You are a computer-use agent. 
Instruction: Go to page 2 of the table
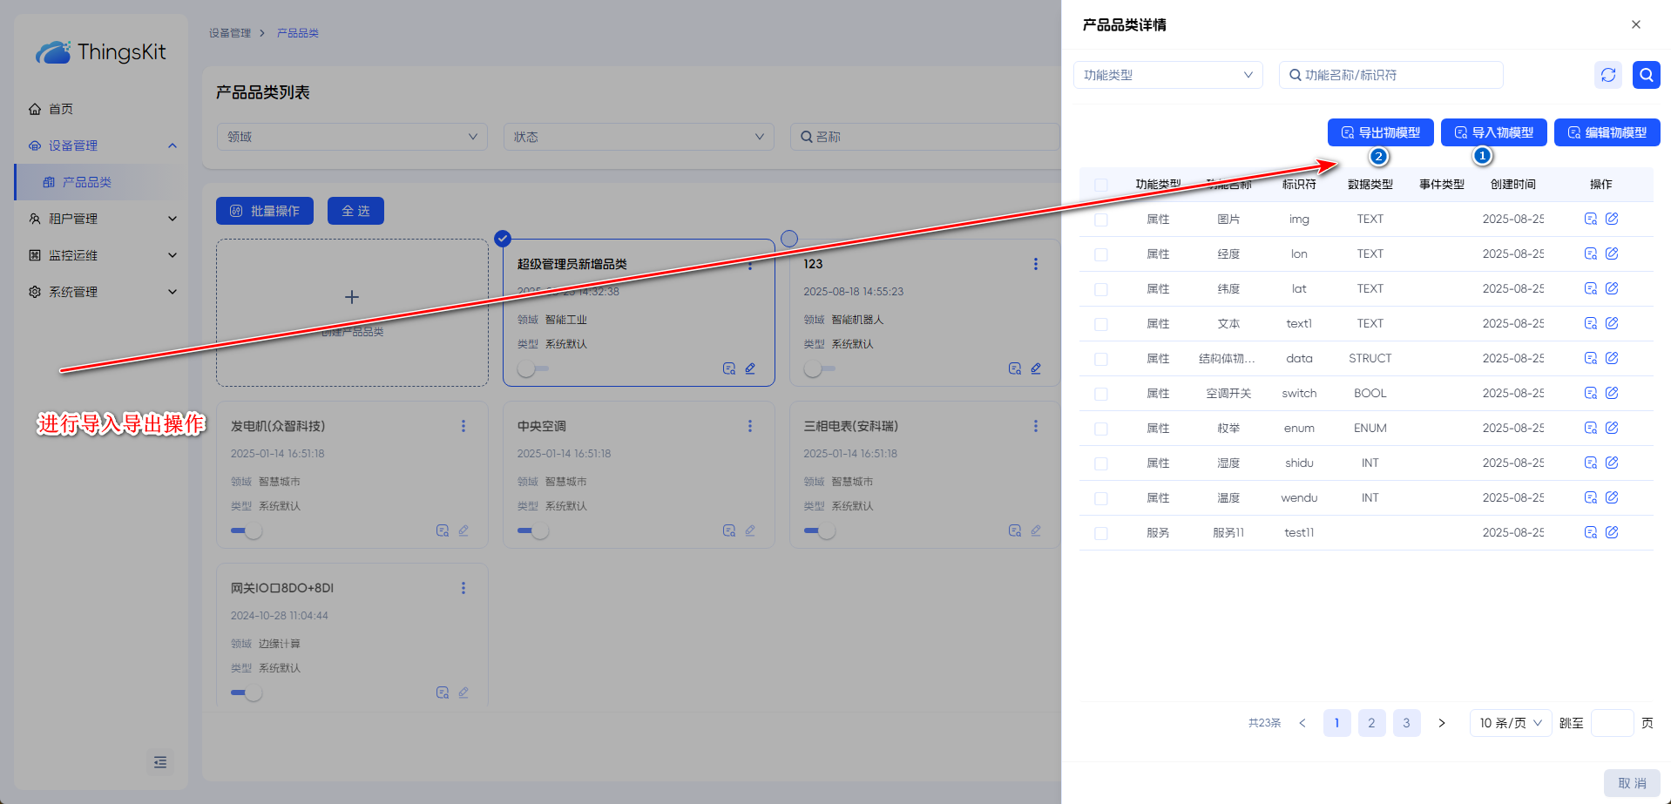coord(1371,723)
